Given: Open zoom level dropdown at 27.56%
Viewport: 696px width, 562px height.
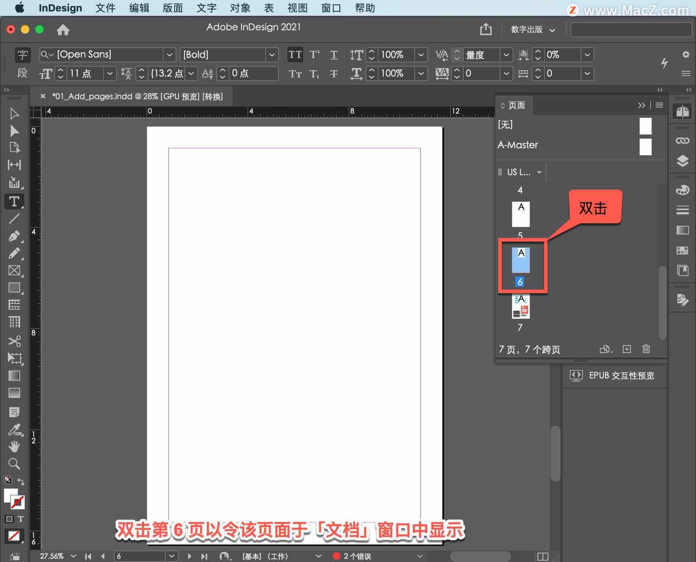Looking at the screenshot, I should tap(74, 556).
